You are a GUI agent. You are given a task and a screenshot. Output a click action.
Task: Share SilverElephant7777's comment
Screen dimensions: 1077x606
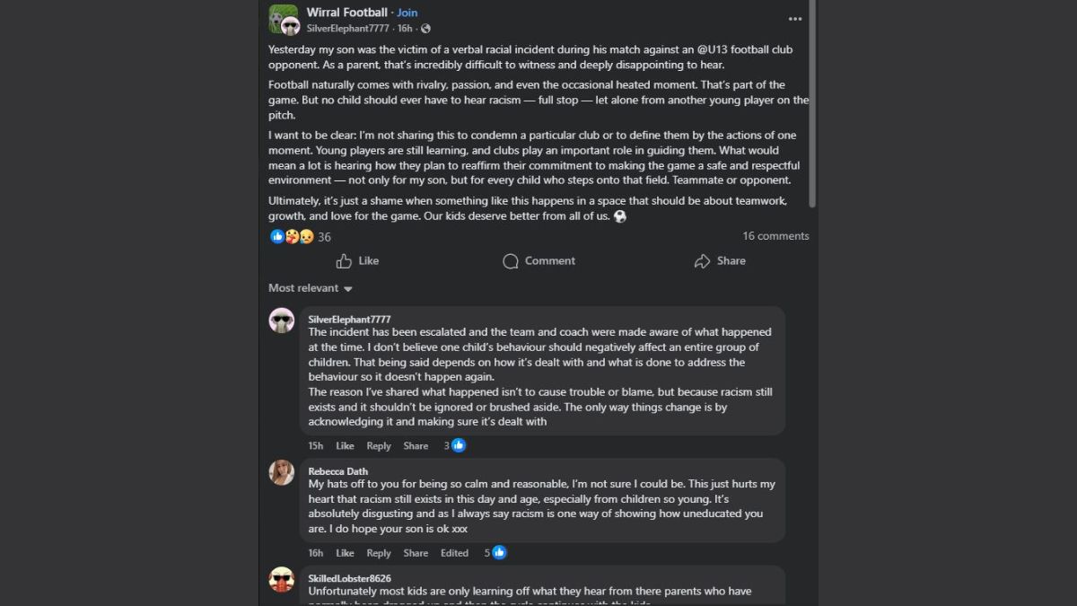416,445
